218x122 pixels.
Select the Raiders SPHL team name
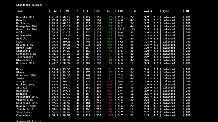tap(25, 63)
